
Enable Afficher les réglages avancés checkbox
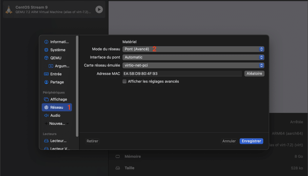124,81
